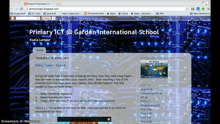
Task: Click the share count box
Action: [54, 18]
